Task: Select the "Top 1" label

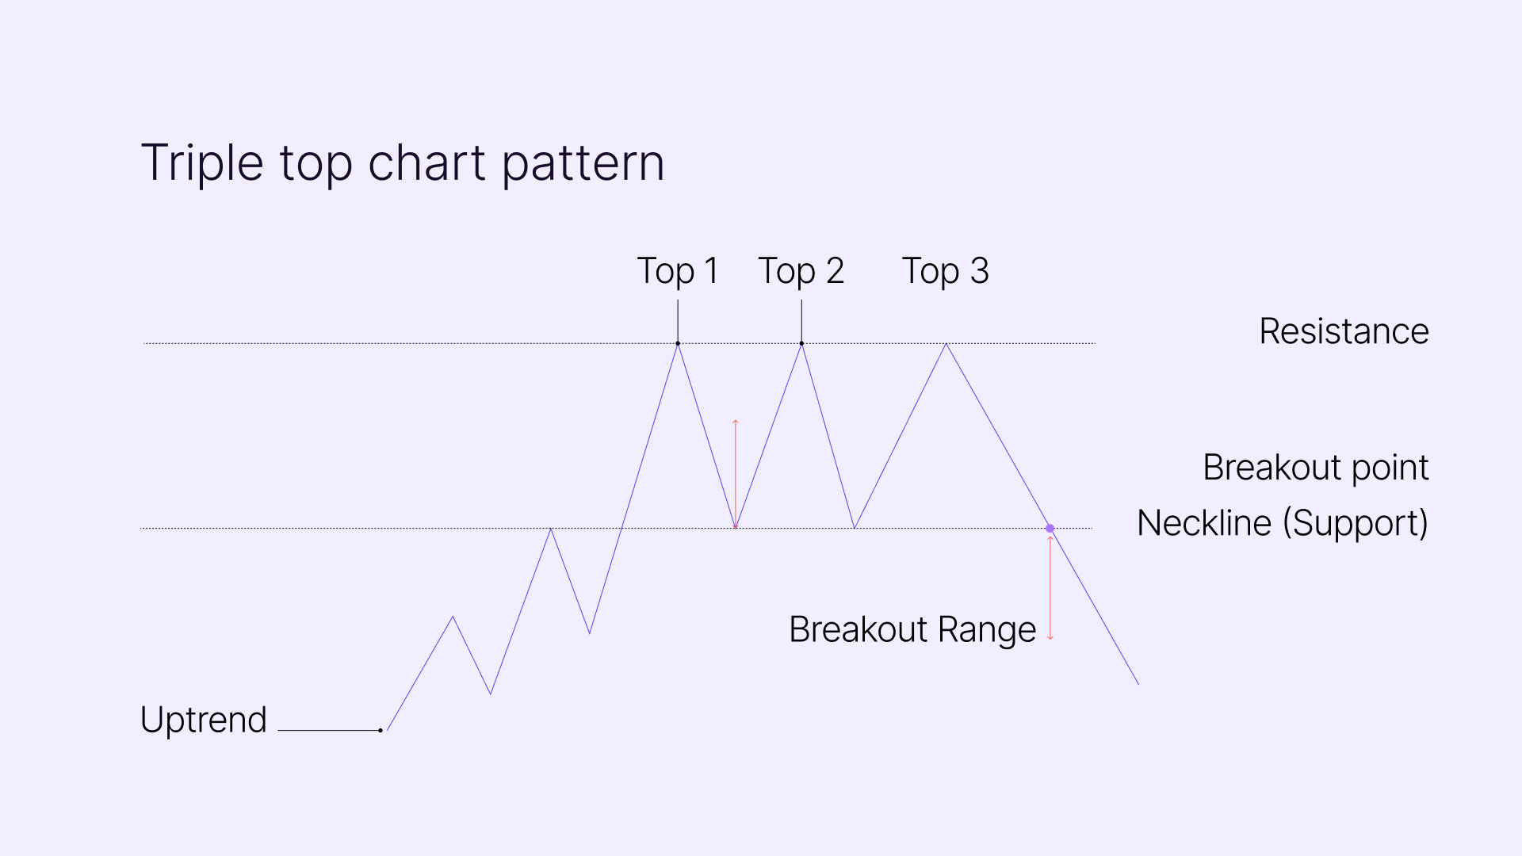Action: (678, 271)
